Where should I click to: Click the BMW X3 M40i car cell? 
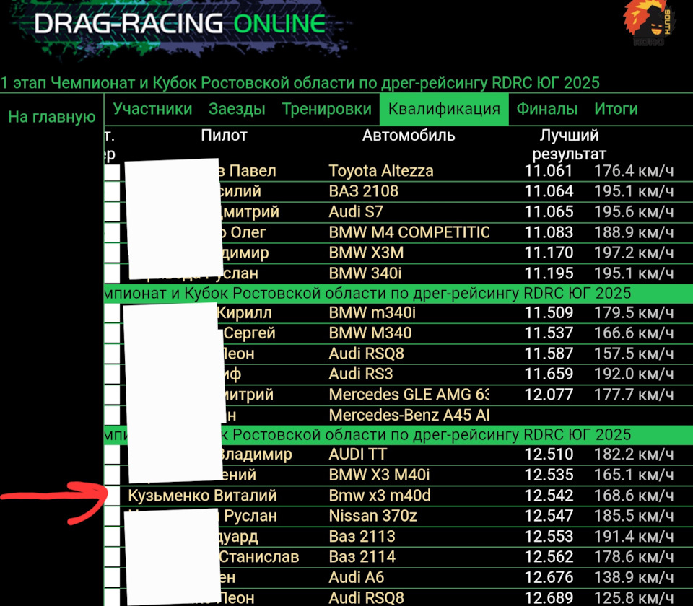pos(379,475)
